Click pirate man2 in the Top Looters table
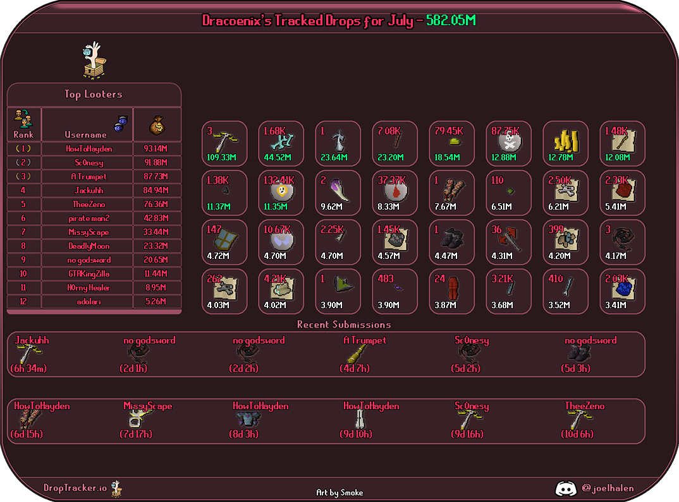Image resolution: width=679 pixels, height=502 pixels. (89, 218)
